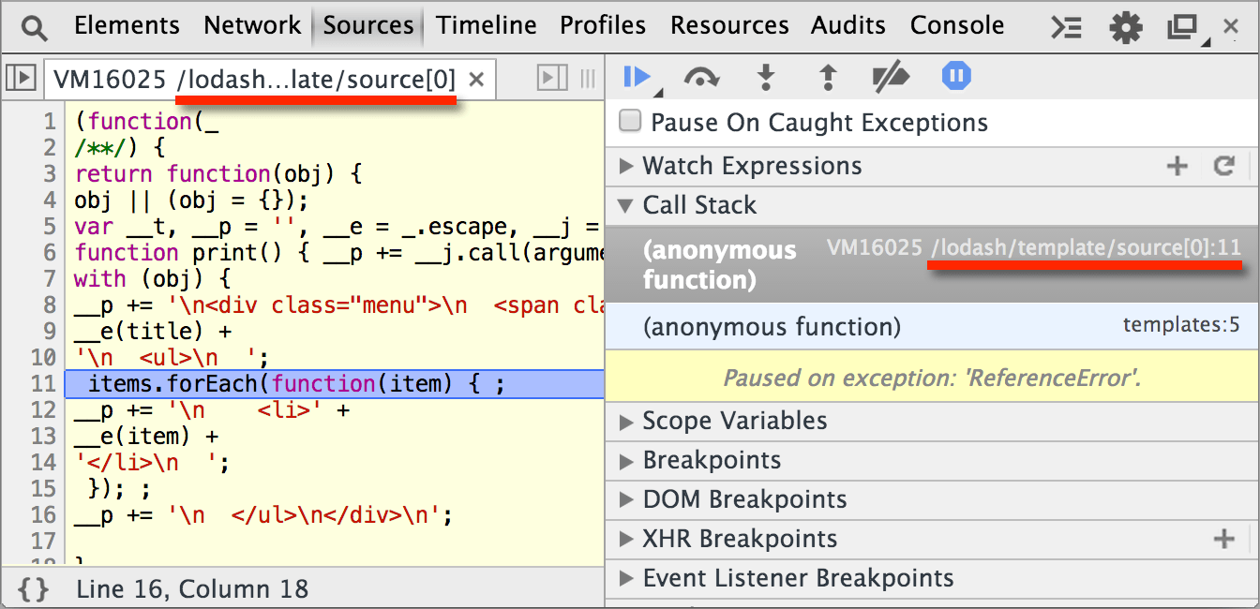Open the Timeline tab
The height and width of the screenshot is (609, 1260).
487,25
